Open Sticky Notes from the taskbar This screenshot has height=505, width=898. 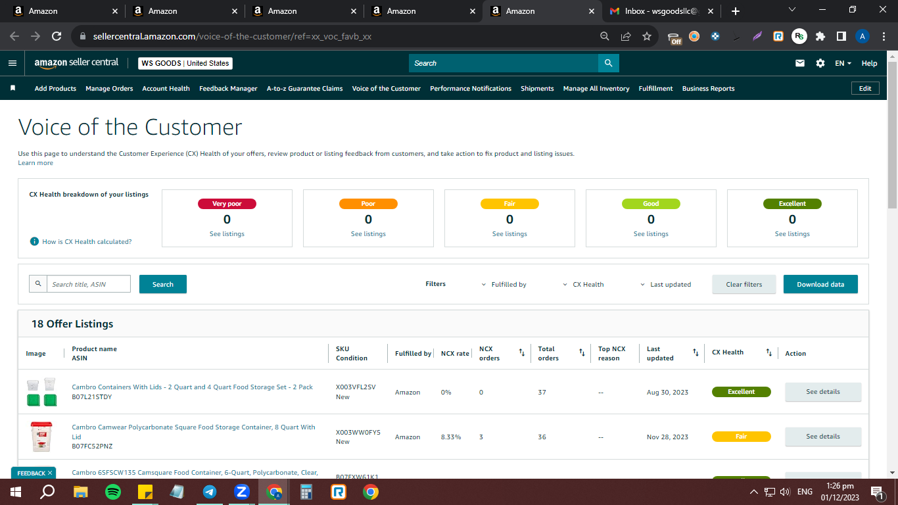pyautogui.click(x=145, y=491)
